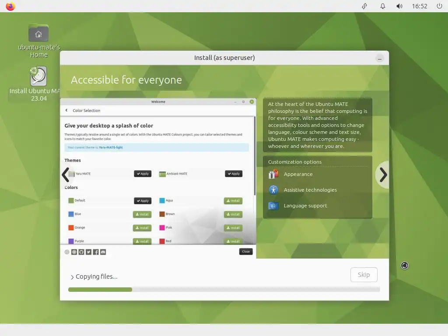The height and width of the screenshot is (336, 448).
Task: Click Apply for Yaru-MATE theme
Action: coord(143,174)
